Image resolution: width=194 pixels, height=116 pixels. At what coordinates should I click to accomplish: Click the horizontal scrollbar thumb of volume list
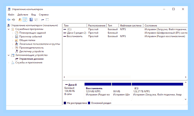click(x=99, y=77)
